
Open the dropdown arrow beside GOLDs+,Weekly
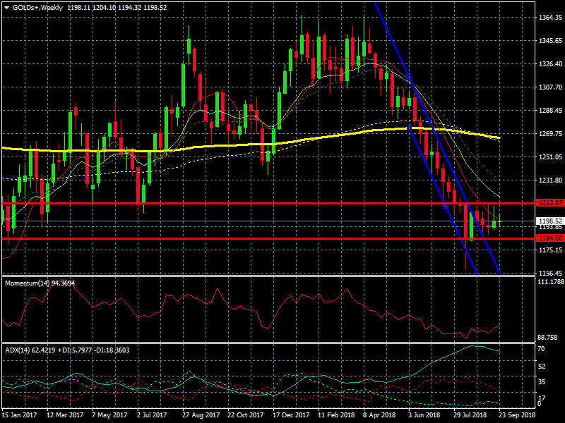pos(6,7)
